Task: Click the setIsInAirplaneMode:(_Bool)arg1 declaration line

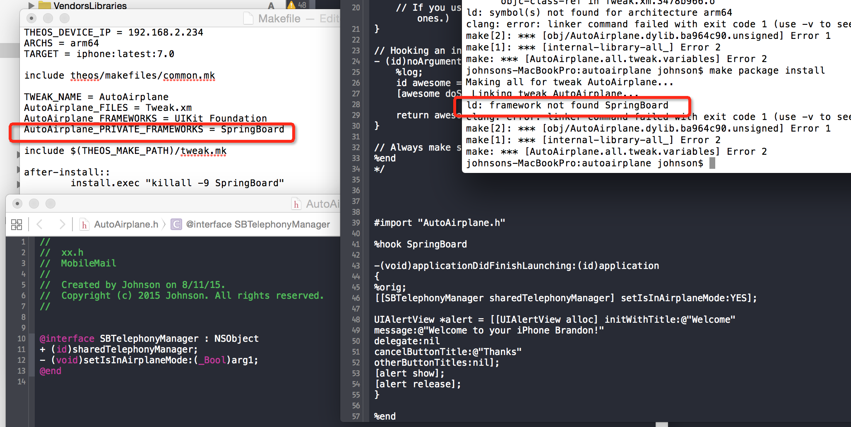Action: coord(149,360)
